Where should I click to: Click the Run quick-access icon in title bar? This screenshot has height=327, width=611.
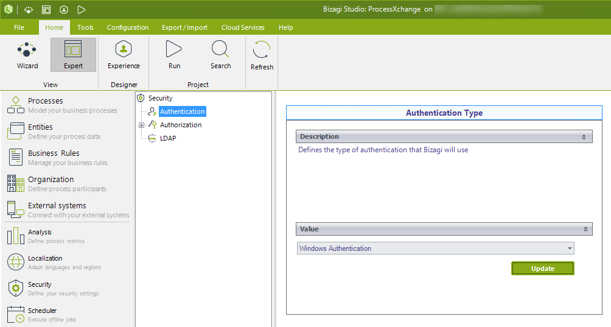tap(81, 10)
